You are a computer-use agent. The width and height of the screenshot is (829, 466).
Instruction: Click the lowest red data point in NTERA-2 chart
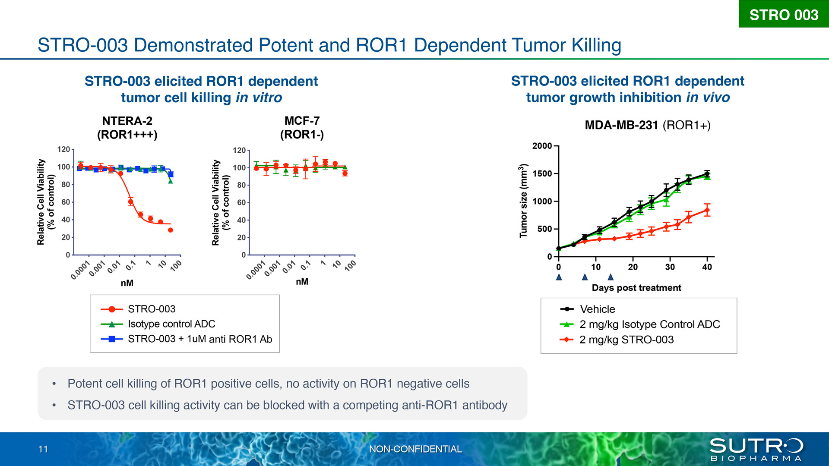pyautogui.click(x=171, y=230)
